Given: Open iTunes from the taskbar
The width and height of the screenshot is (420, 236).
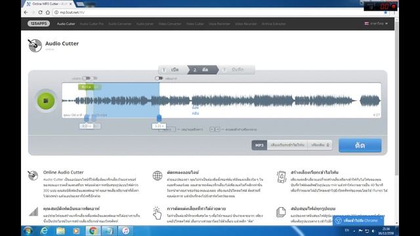Looking at the screenshot, I should pyautogui.click(x=125, y=231).
